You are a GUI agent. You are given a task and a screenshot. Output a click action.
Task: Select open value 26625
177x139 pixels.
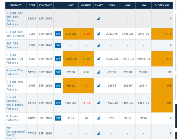(112, 86)
